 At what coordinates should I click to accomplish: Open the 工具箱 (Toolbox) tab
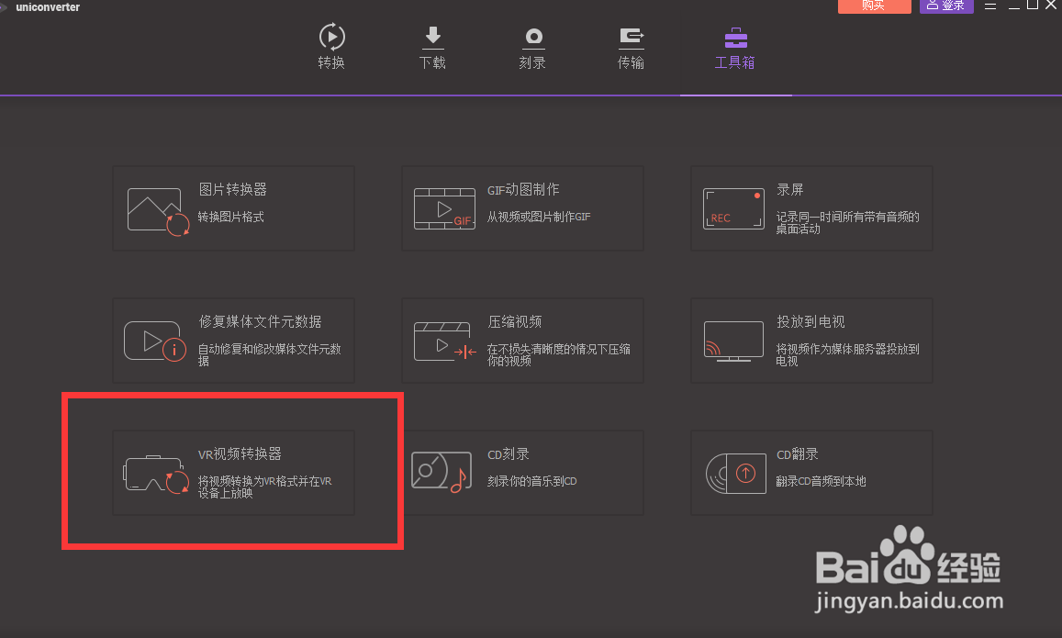735,47
